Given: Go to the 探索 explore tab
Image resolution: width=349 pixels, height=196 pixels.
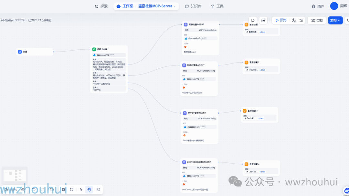Looking at the screenshot, I should coord(101,6).
